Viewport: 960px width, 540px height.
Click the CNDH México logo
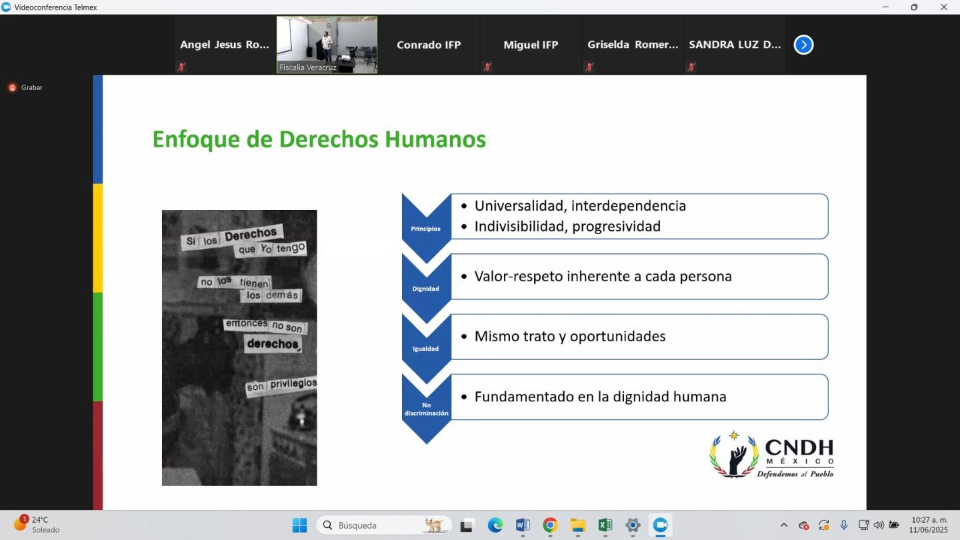(x=772, y=455)
